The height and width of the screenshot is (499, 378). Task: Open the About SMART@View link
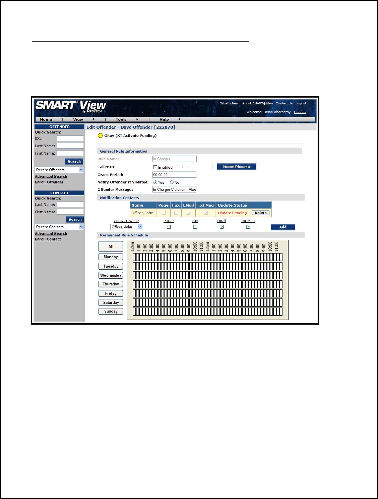[x=258, y=103]
